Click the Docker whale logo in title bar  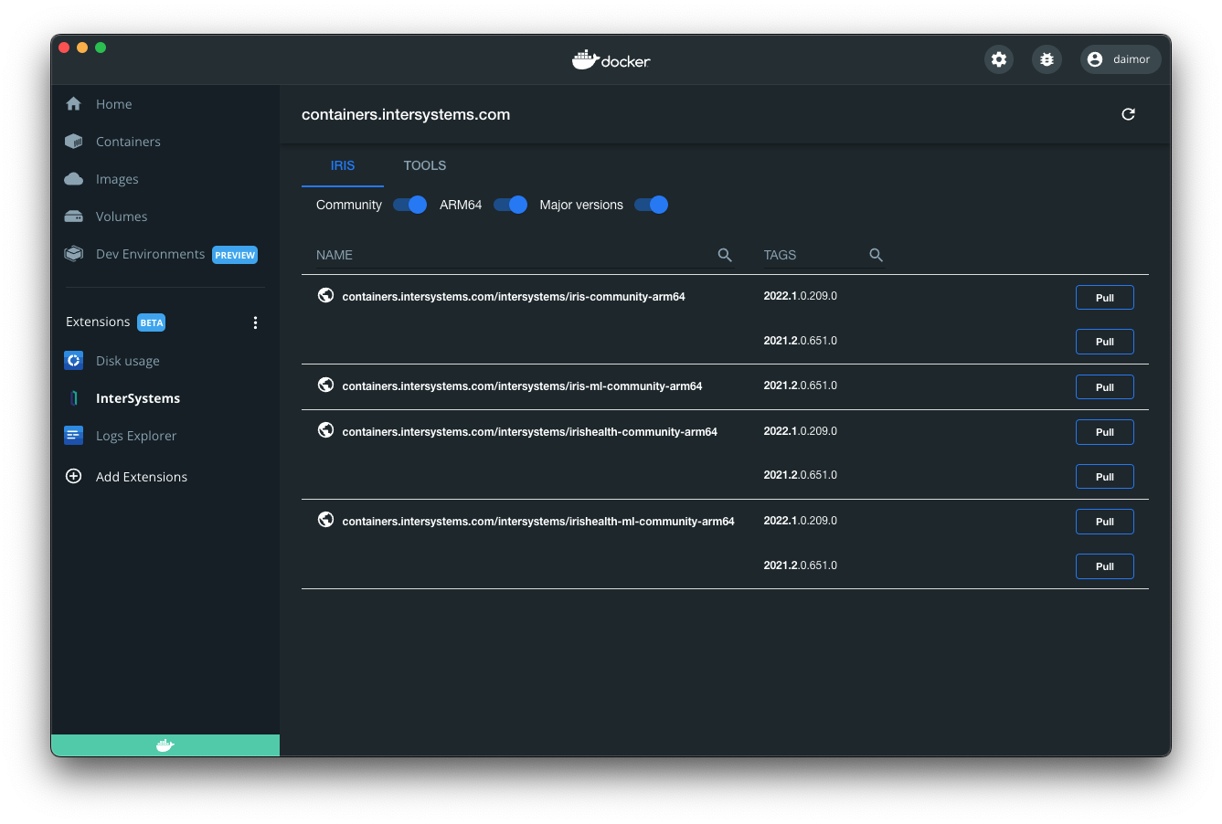pyautogui.click(x=611, y=60)
